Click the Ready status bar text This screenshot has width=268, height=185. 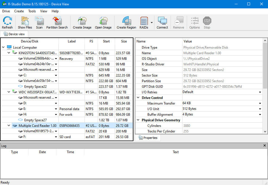(x=5, y=182)
